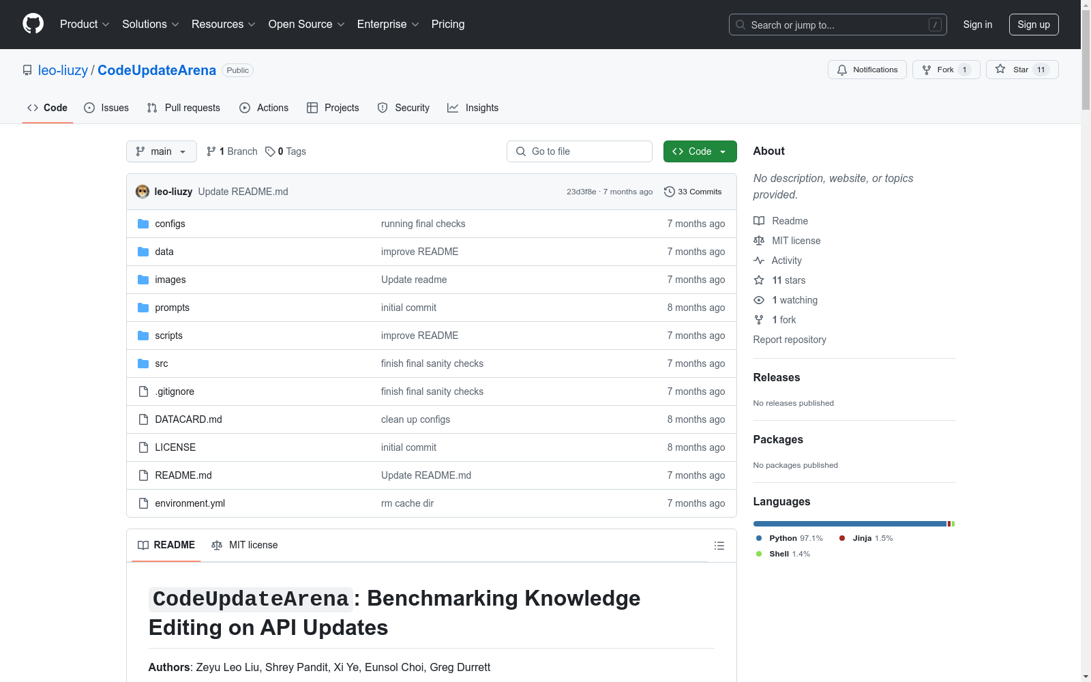Click the commits history clock icon

click(x=670, y=192)
